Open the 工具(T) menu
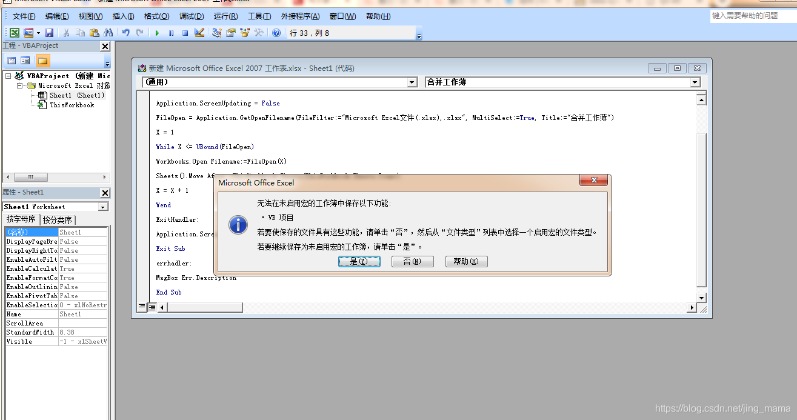This screenshot has height=420, width=797. (x=259, y=16)
